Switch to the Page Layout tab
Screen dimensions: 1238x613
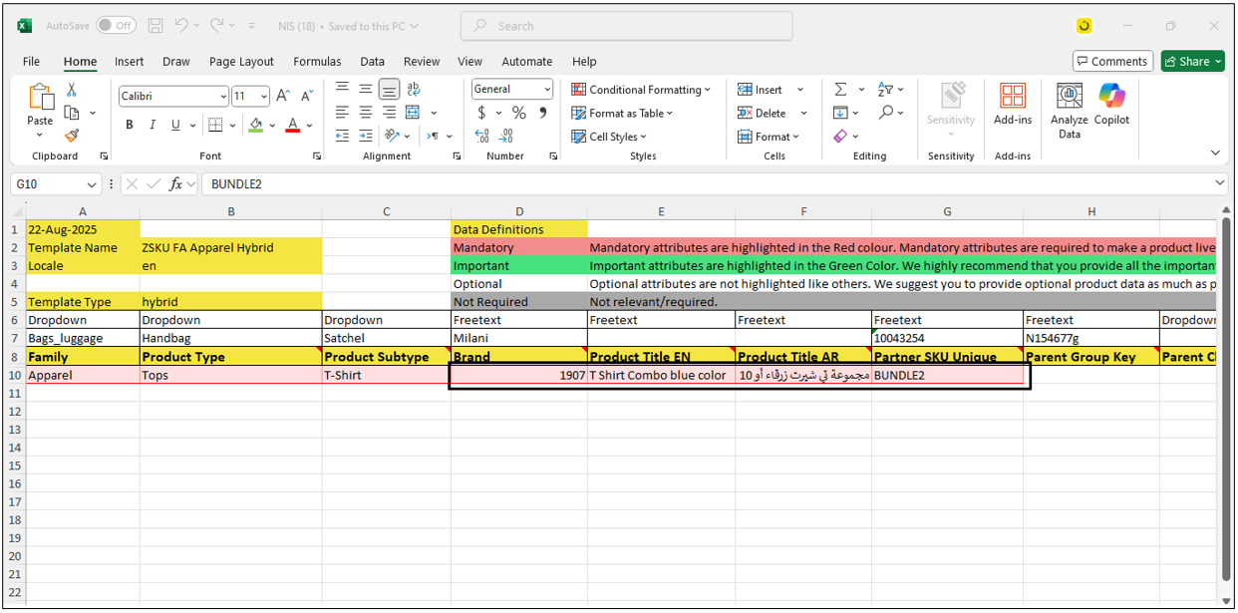241,62
